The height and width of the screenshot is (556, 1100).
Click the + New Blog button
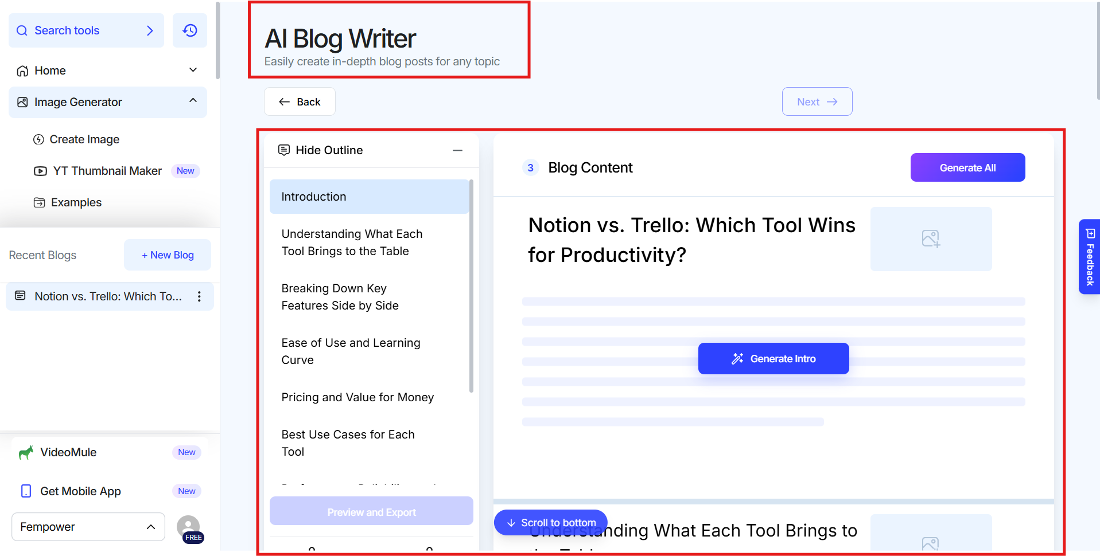(168, 255)
